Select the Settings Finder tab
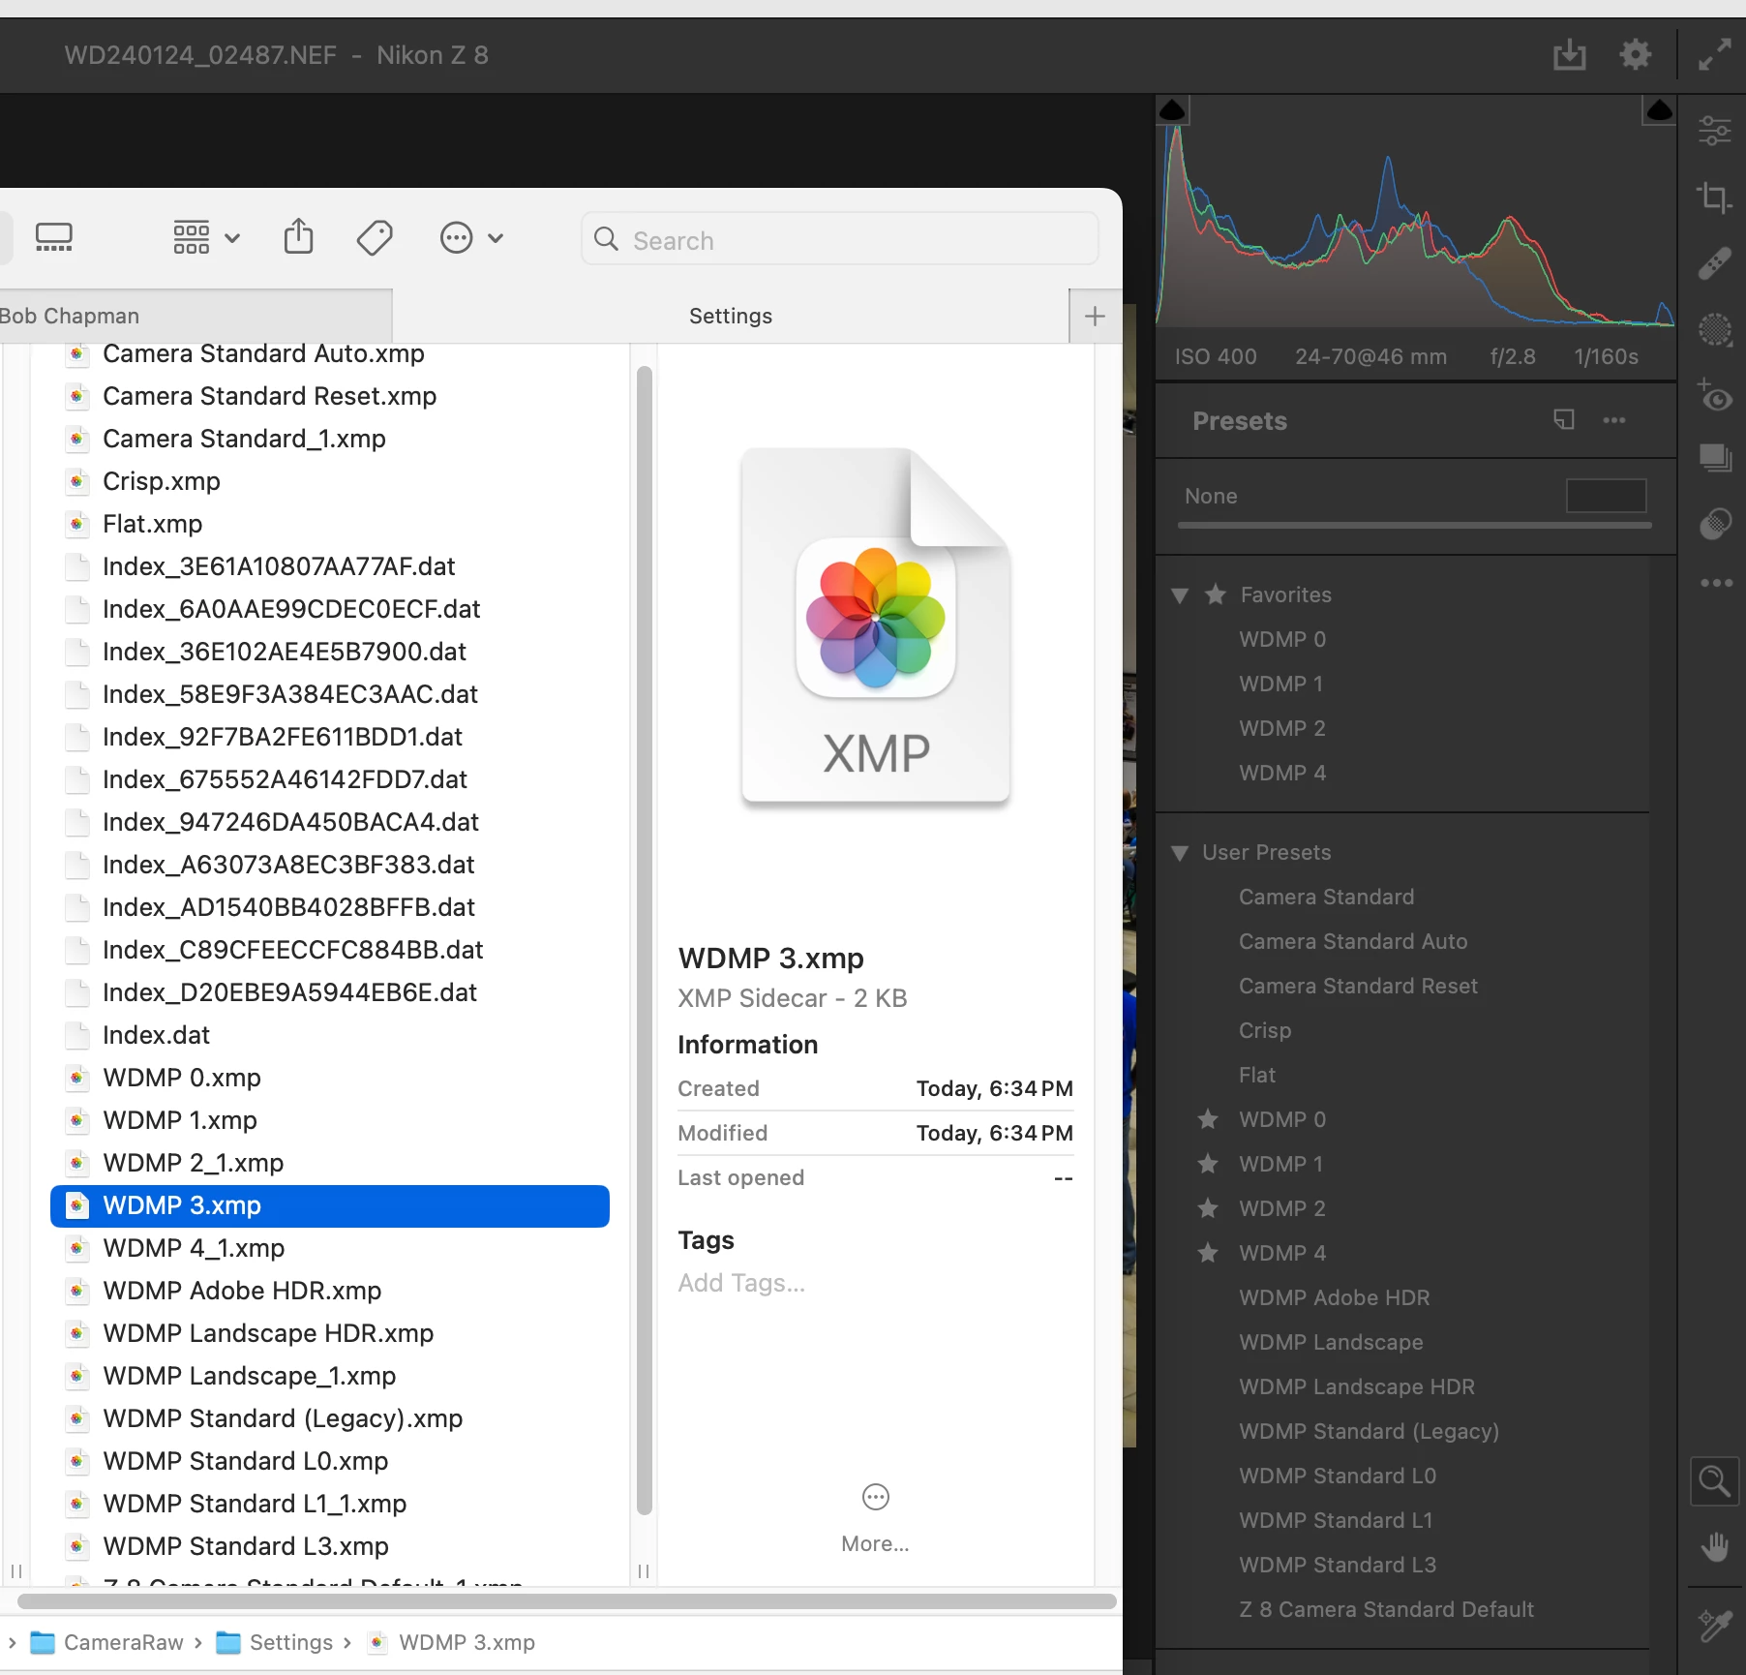Viewport: 1746px width, 1675px height. [x=731, y=316]
